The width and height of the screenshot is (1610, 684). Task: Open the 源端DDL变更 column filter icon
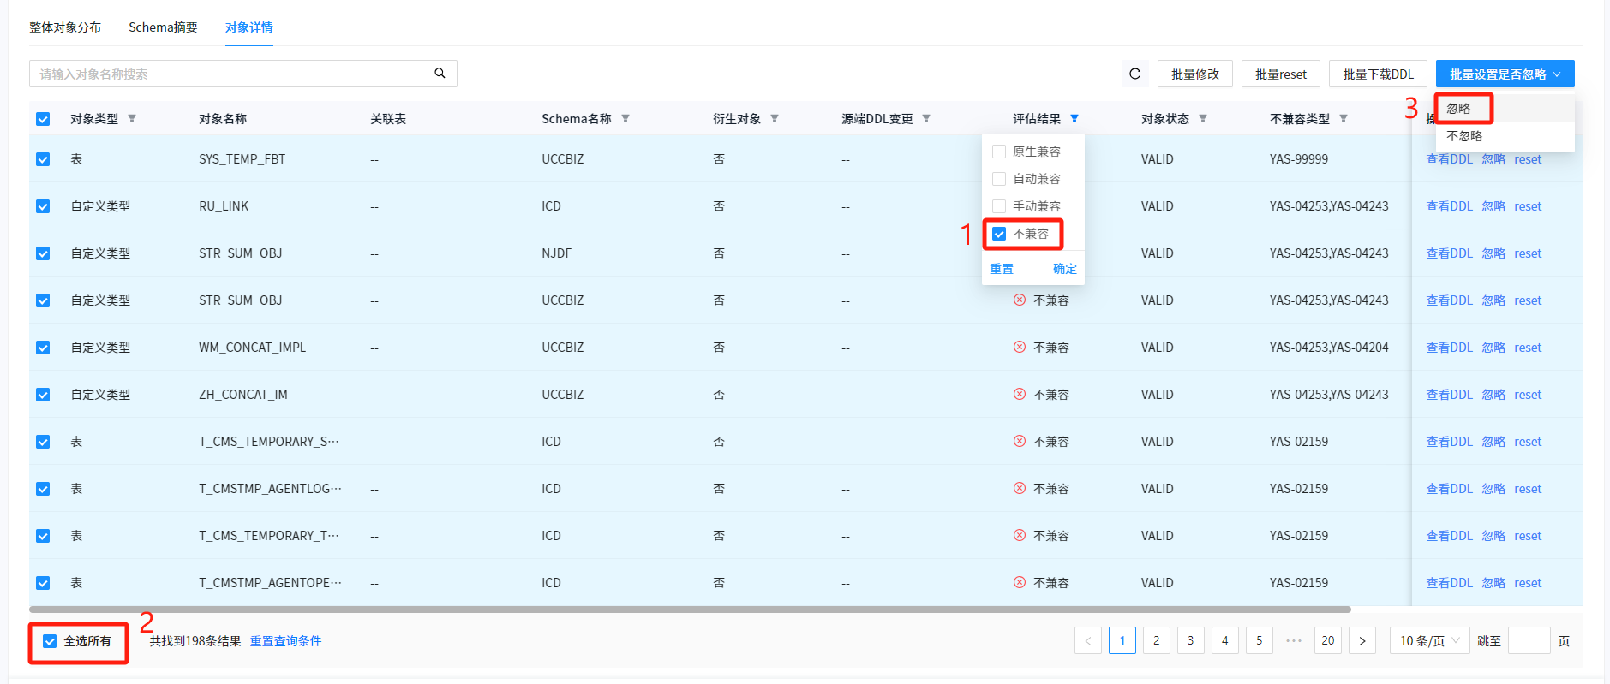tap(926, 118)
